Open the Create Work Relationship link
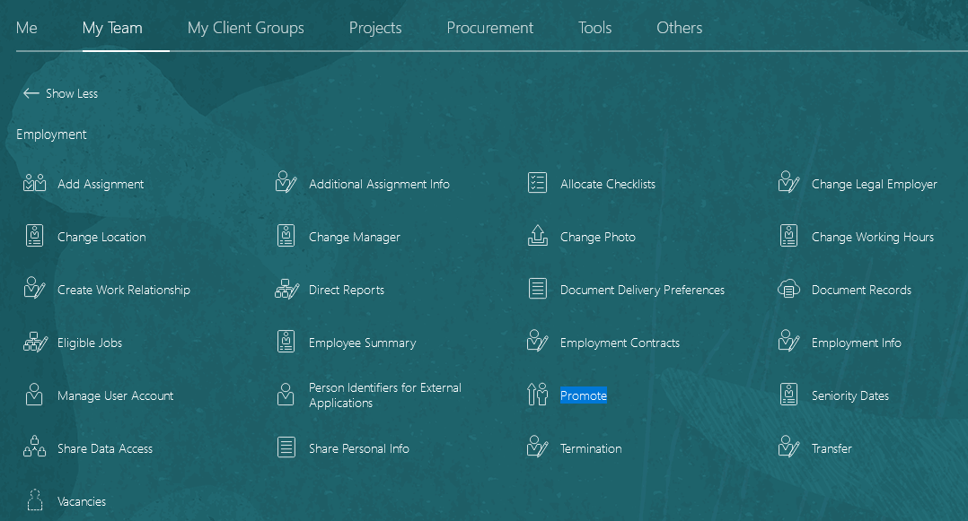 coord(124,290)
